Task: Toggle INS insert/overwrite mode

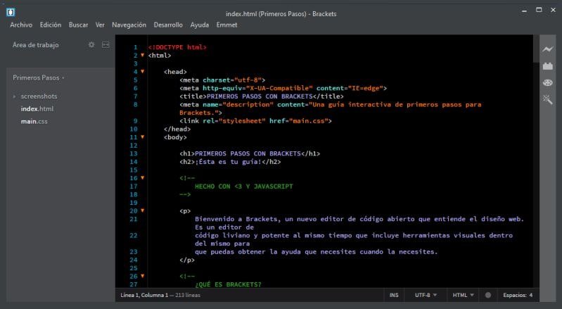Action: [394, 295]
